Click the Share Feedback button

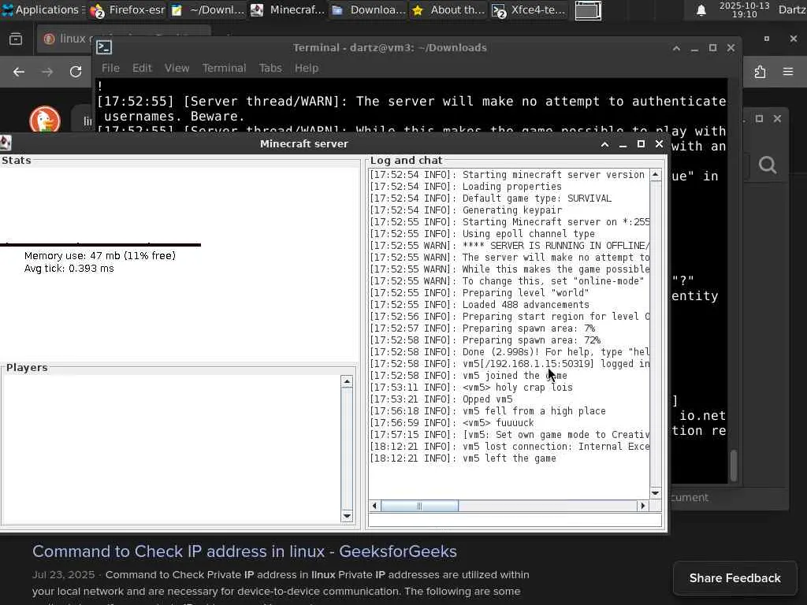pos(735,578)
